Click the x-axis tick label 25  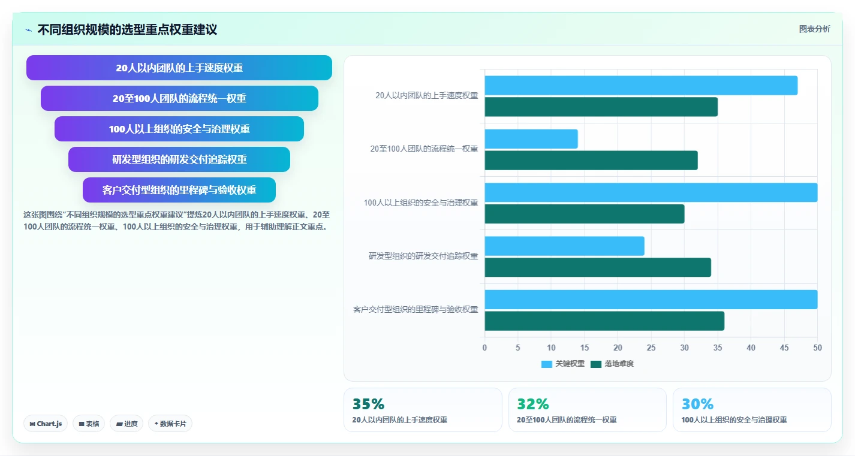[x=651, y=348]
